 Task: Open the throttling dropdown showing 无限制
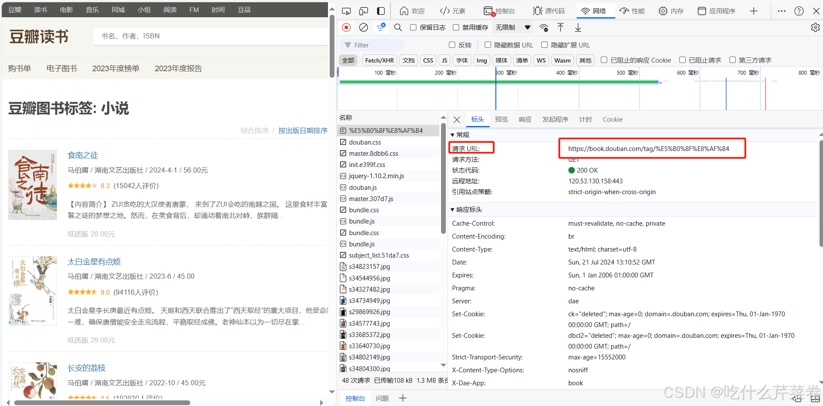pos(513,28)
